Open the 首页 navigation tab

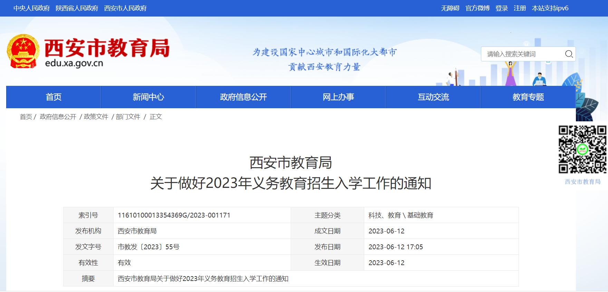click(x=54, y=97)
